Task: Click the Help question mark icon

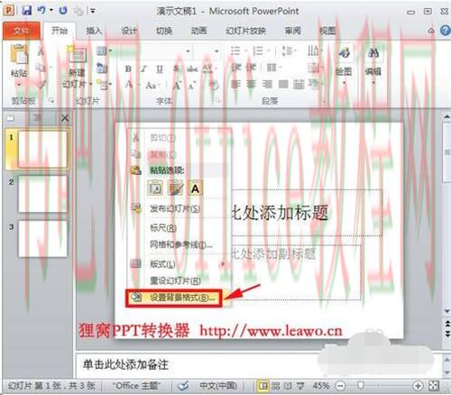Action: tap(445, 31)
